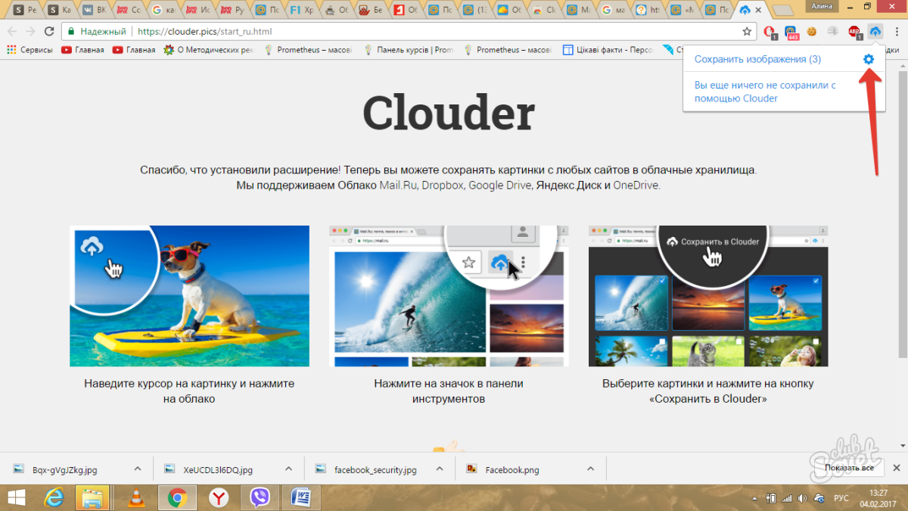This screenshot has height=511, width=908.
Task: Click the dog surfing tutorial image
Action: pyautogui.click(x=189, y=296)
